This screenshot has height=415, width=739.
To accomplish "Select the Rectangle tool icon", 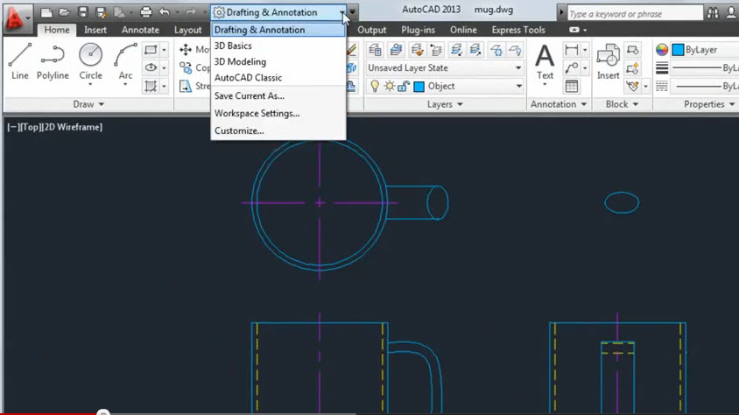I will click(x=151, y=49).
